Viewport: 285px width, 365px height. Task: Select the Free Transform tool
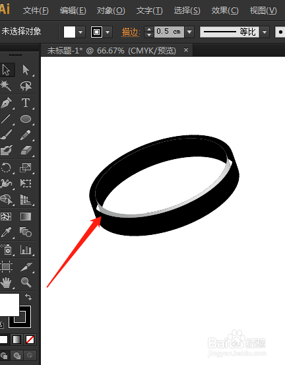coord(26,183)
